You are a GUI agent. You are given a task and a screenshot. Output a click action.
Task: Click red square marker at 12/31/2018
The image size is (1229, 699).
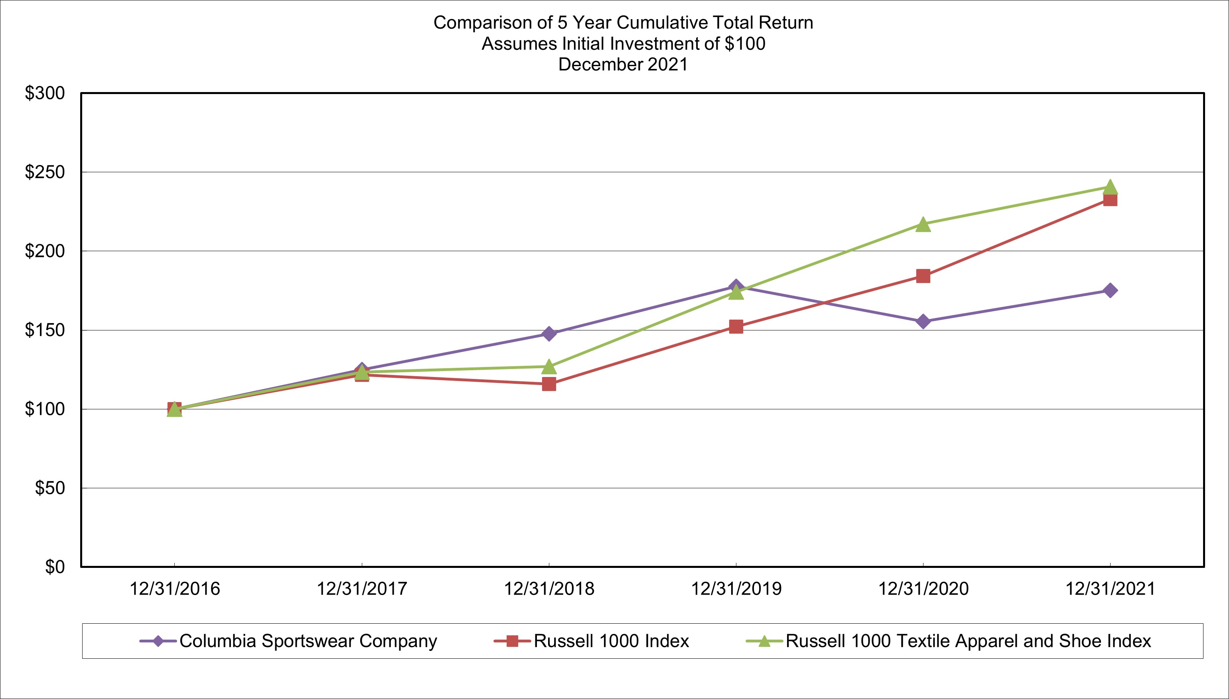548,384
